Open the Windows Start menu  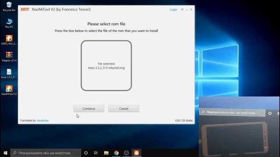(x=5, y=153)
